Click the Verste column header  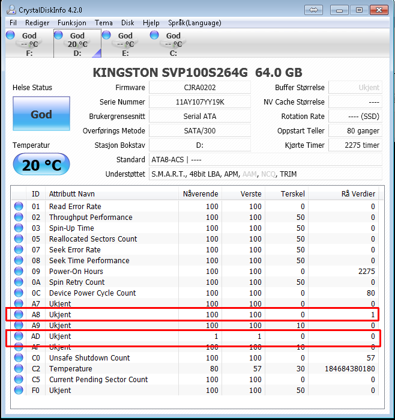(244, 193)
